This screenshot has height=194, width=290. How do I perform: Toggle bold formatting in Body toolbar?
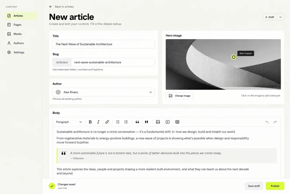click(x=90, y=122)
